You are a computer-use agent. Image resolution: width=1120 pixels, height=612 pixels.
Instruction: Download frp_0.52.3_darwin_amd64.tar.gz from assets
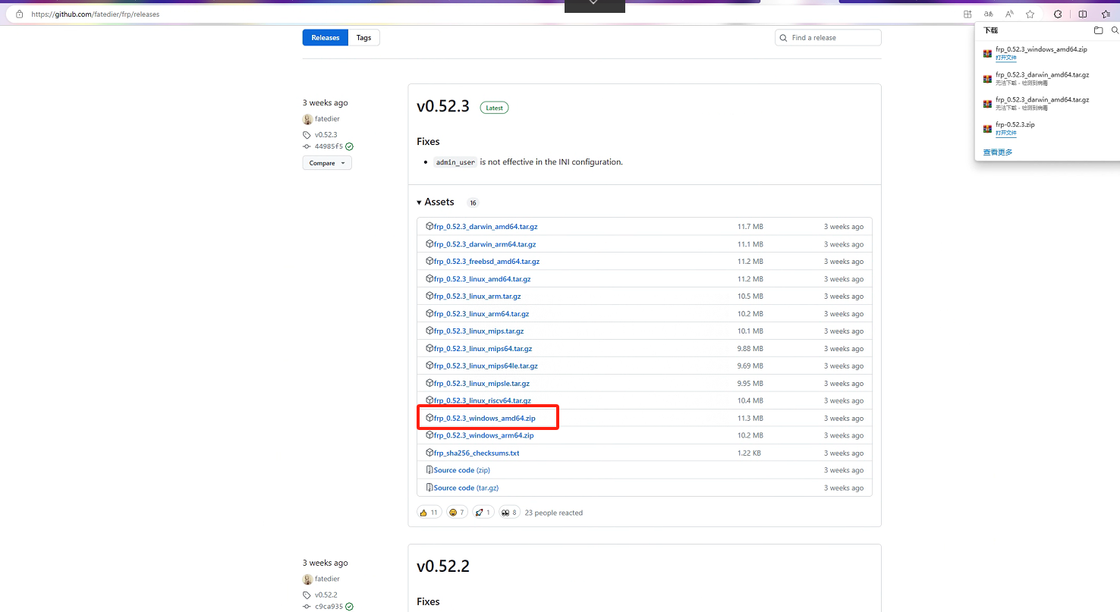tap(486, 227)
